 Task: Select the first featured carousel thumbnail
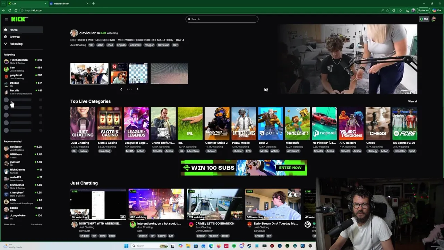coord(89,74)
